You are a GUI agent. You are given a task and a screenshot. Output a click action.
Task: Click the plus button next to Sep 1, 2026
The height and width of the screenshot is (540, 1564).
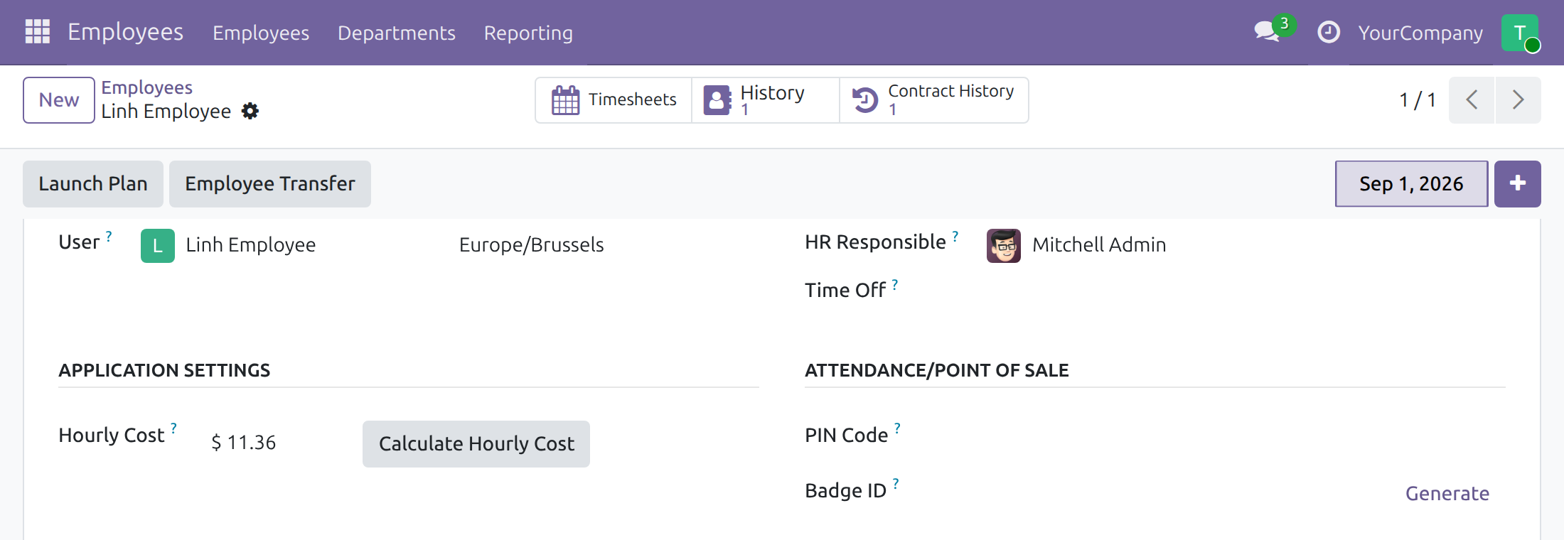pos(1518,184)
